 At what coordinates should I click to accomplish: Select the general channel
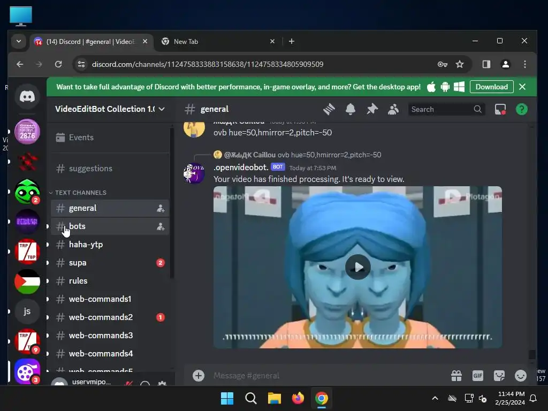(x=110, y=208)
